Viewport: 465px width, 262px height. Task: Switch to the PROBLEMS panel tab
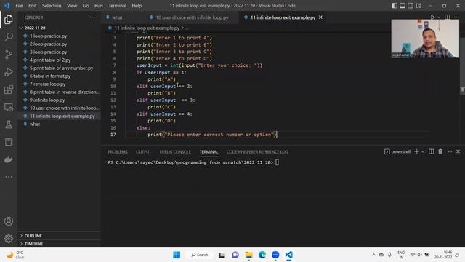click(x=118, y=152)
